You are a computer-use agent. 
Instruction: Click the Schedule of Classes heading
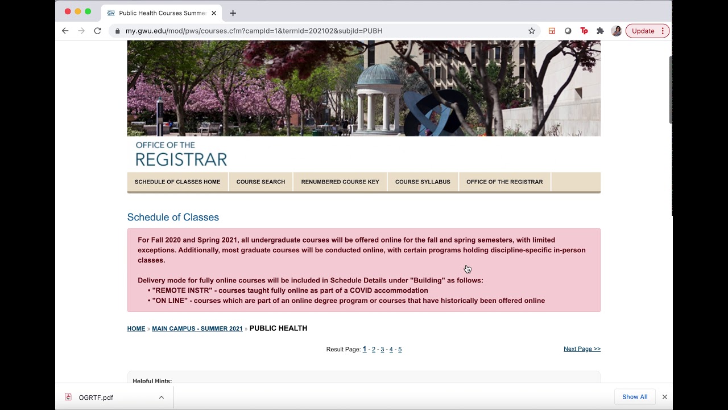click(173, 217)
